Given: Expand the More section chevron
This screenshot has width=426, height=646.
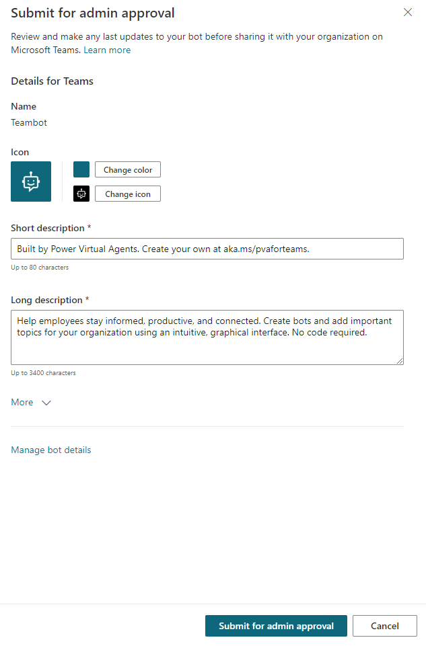Looking at the screenshot, I should (x=46, y=403).
